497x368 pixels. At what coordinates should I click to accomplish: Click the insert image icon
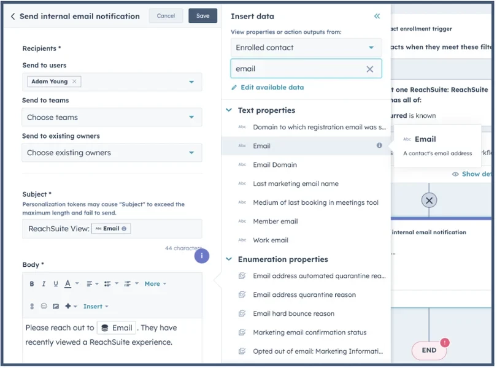(x=56, y=306)
